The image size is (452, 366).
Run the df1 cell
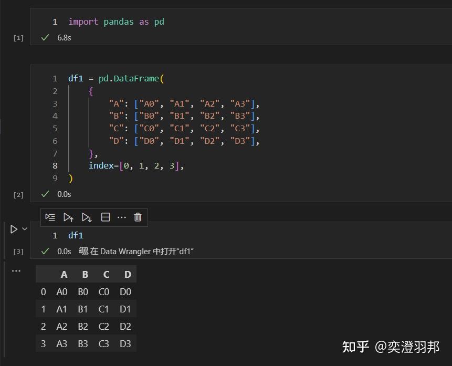click(14, 229)
